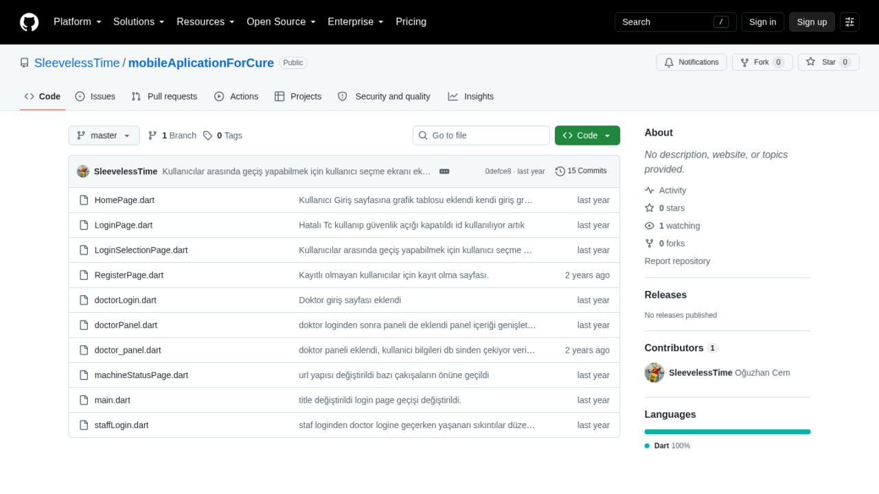Expand the Solutions menu
This screenshot has width=879, height=494.
point(139,22)
